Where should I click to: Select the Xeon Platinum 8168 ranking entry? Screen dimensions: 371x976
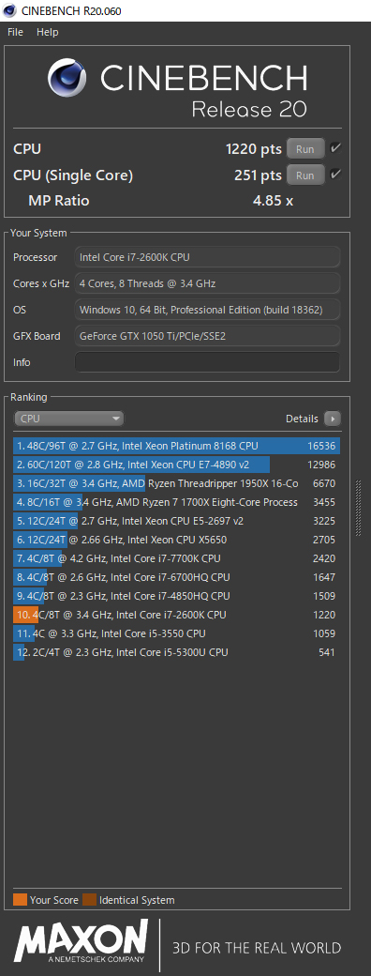tap(176, 446)
